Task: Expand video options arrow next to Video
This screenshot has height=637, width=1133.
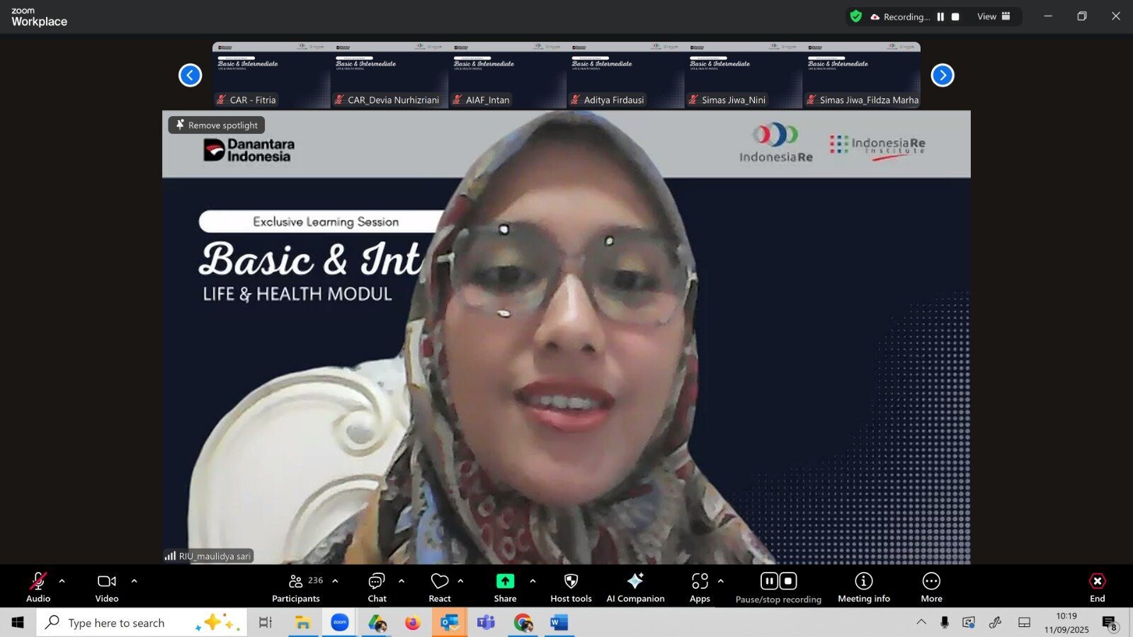Action: (134, 581)
